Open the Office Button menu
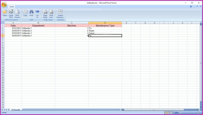203x115 pixels. click(4, 5)
